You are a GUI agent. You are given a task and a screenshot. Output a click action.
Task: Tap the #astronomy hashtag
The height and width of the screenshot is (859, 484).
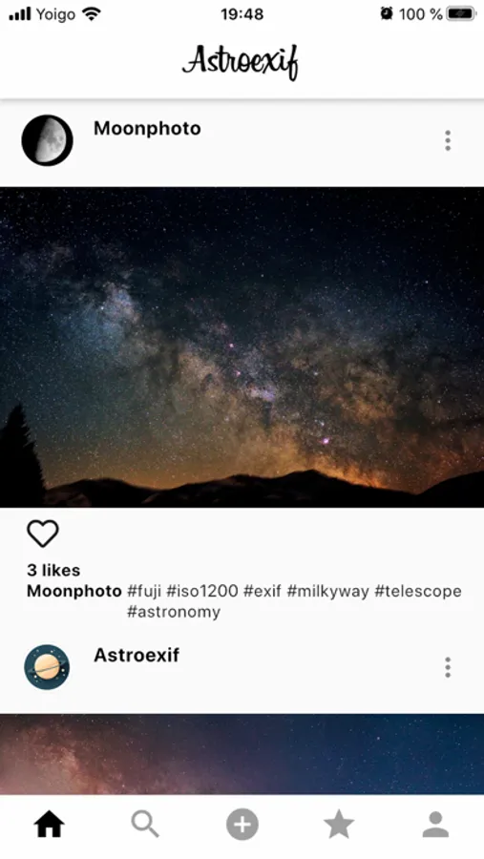point(174,612)
